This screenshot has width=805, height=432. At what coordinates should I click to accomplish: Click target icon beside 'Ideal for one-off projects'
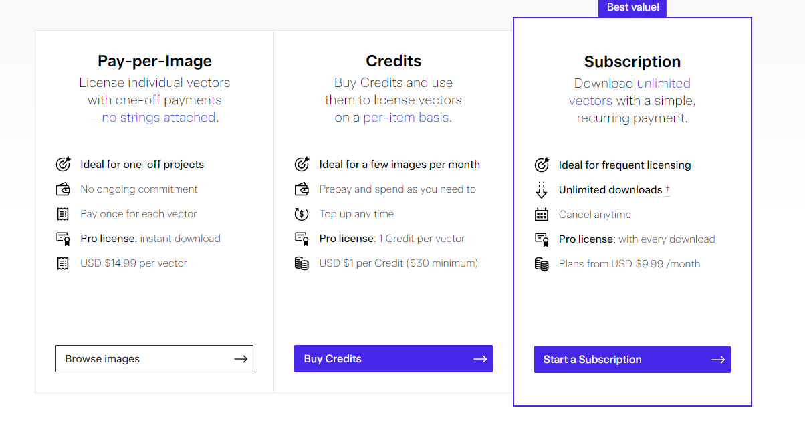(x=63, y=165)
